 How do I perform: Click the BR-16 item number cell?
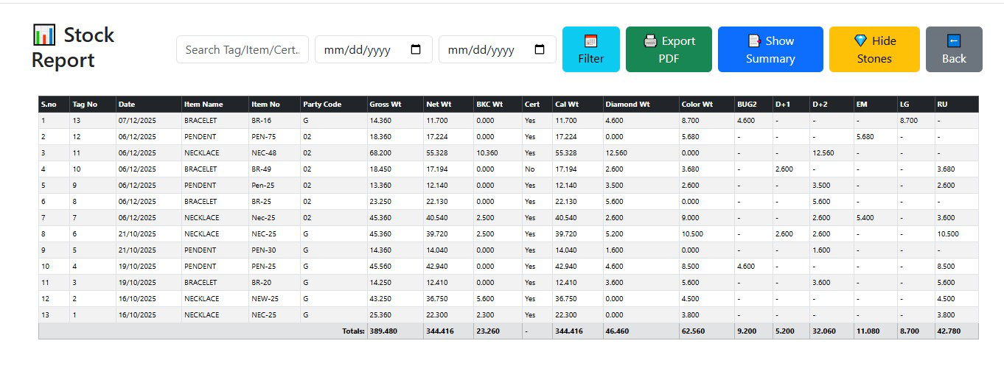pos(262,121)
